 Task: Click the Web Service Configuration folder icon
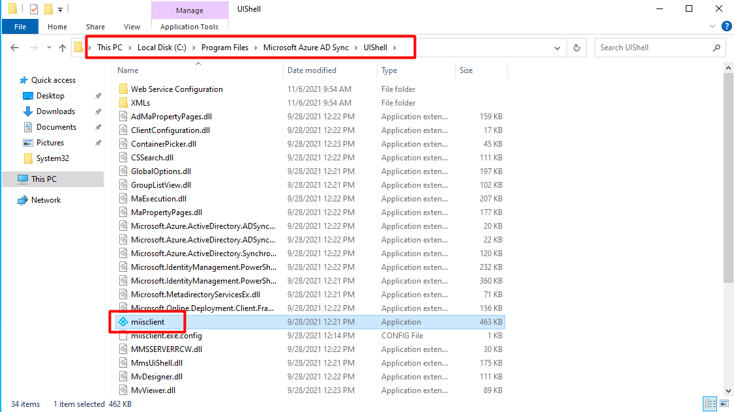click(123, 89)
